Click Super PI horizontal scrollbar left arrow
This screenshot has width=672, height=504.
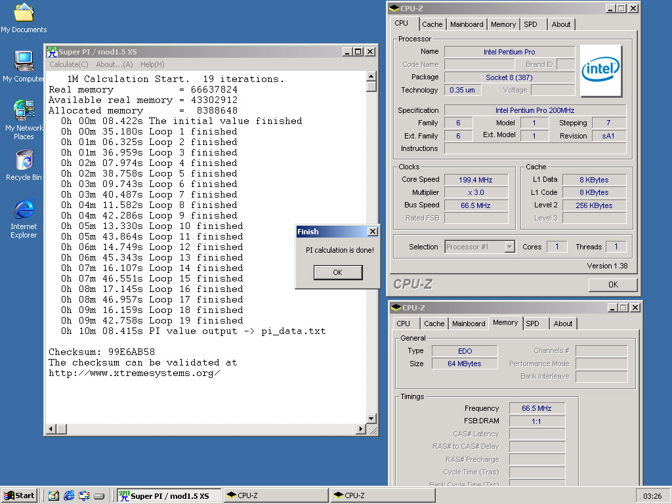pyautogui.click(x=51, y=429)
